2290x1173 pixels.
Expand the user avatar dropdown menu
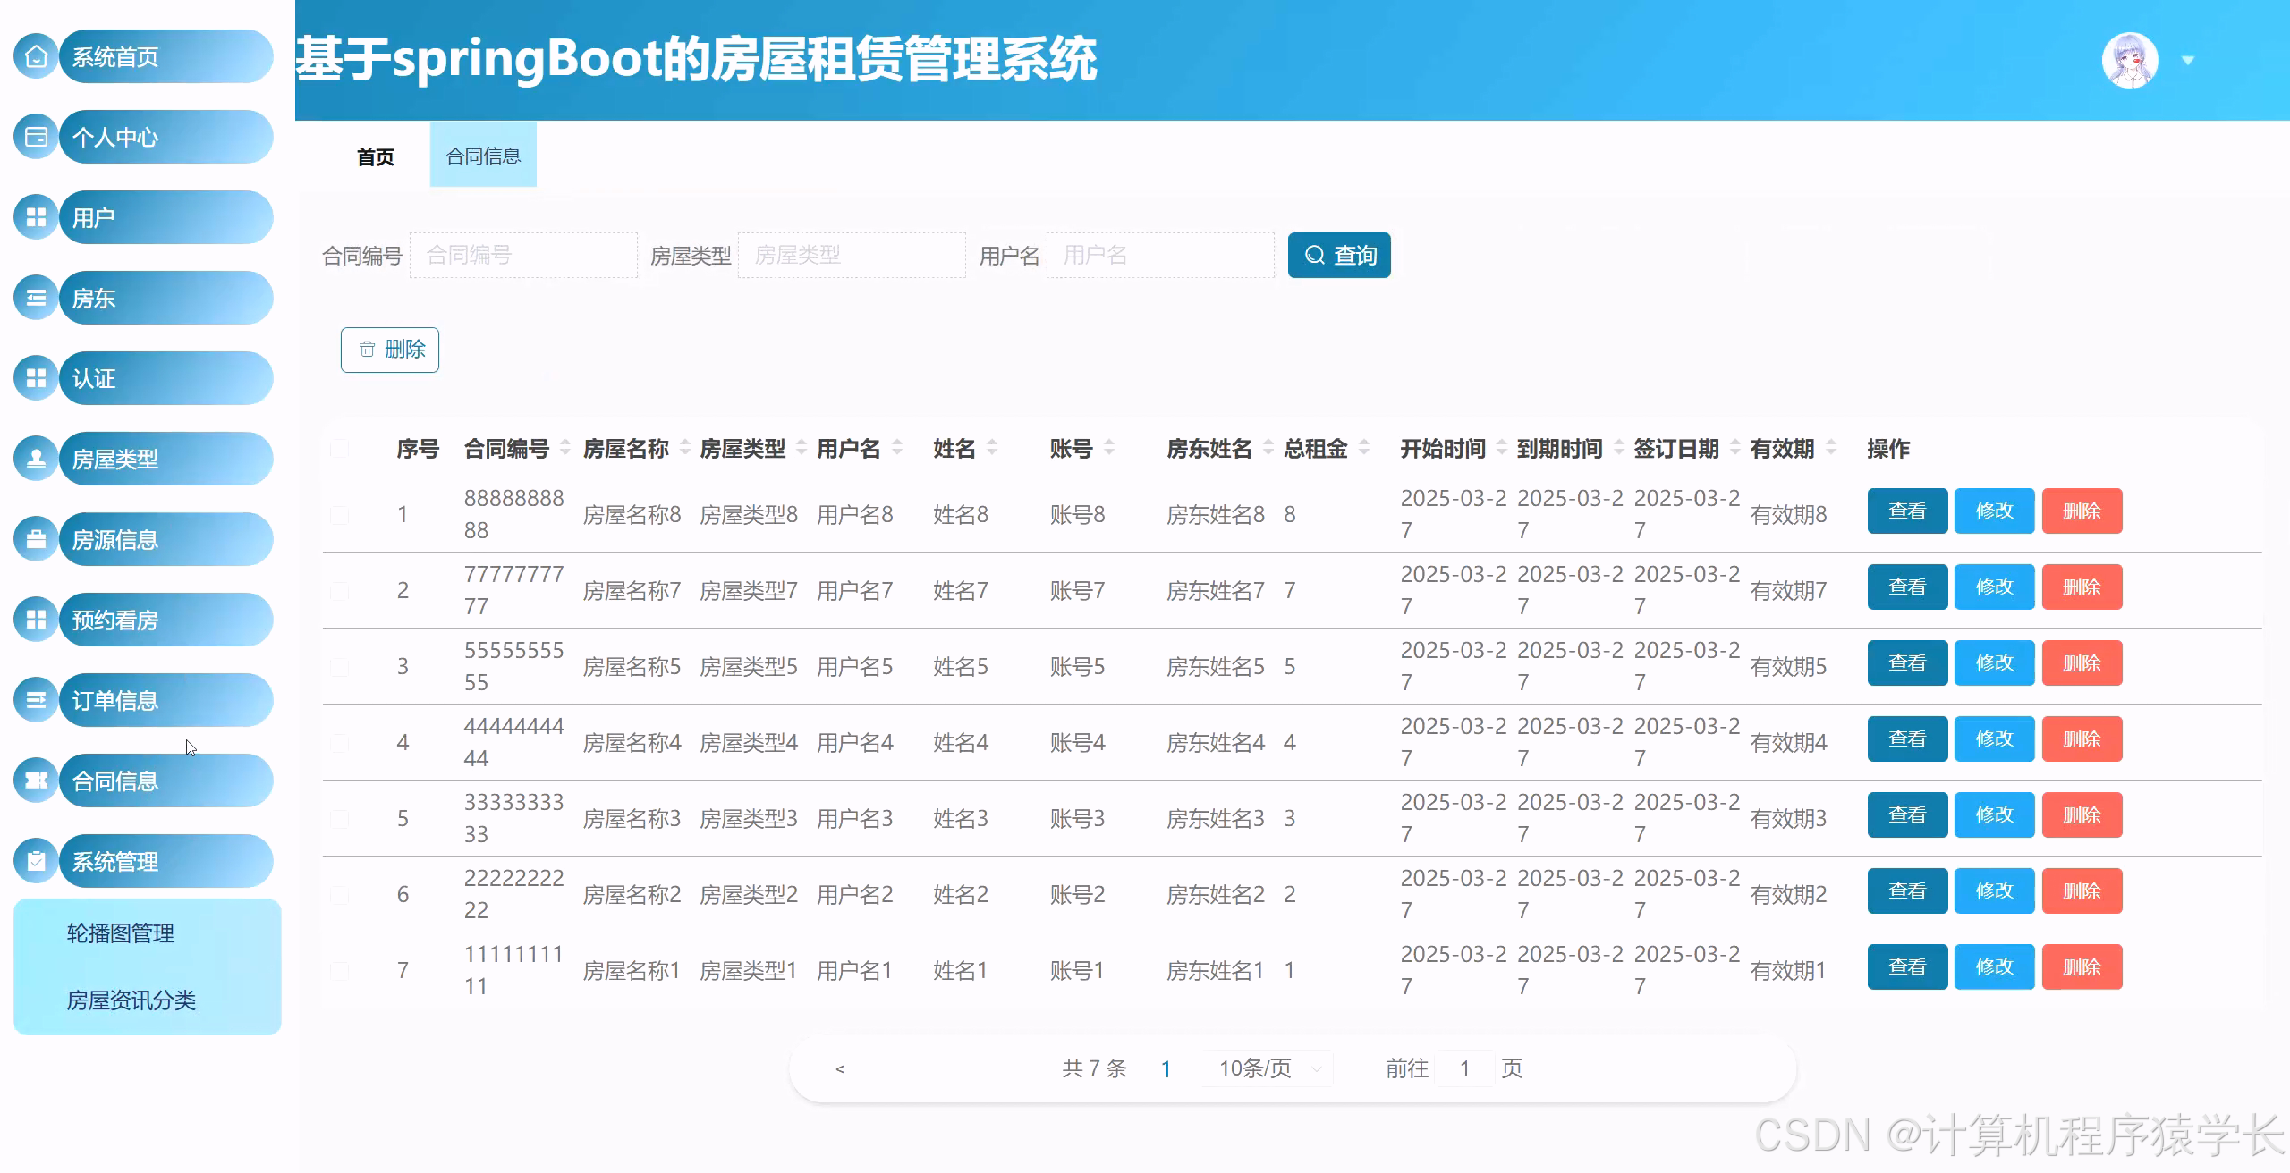point(2187,60)
